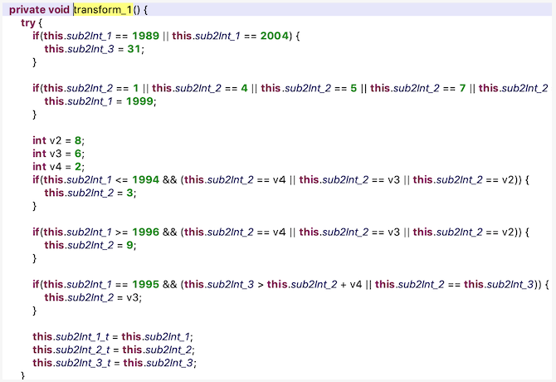Click the line 'this.sub2Int_2 = v3;'

click(x=93, y=297)
